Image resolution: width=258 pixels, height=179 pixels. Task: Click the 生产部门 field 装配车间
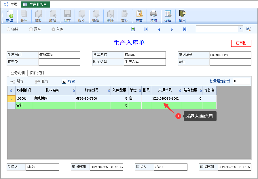point(59,55)
